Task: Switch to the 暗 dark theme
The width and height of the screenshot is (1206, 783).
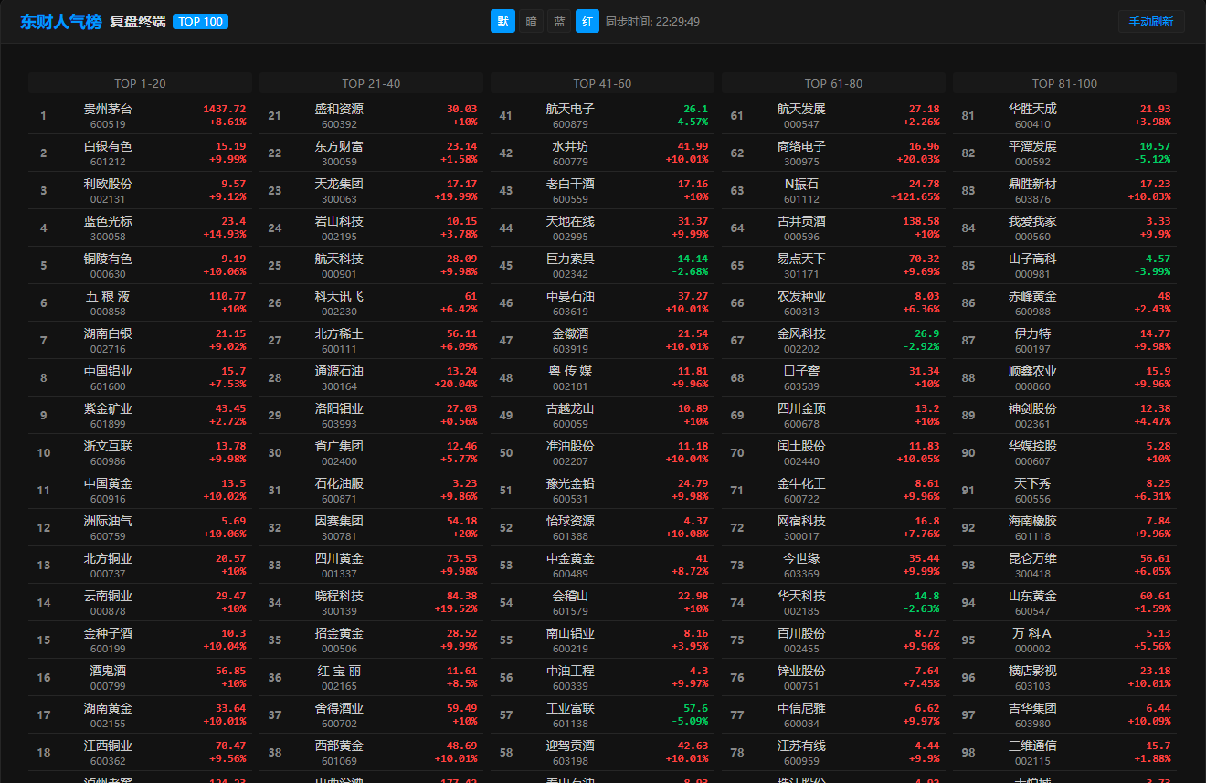Action: tap(531, 21)
